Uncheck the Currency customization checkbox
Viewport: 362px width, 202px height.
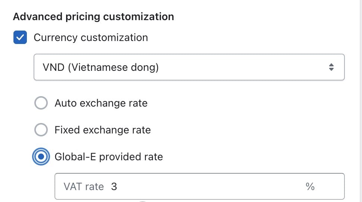click(x=20, y=37)
